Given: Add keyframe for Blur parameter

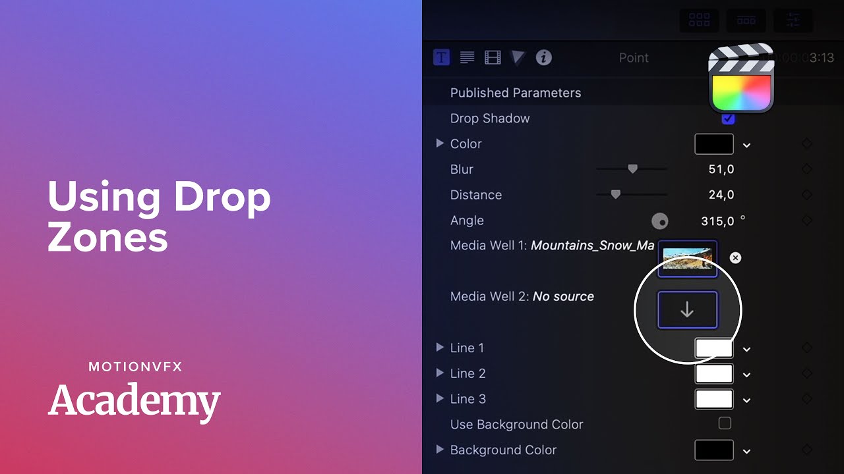Looking at the screenshot, I should pos(806,169).
